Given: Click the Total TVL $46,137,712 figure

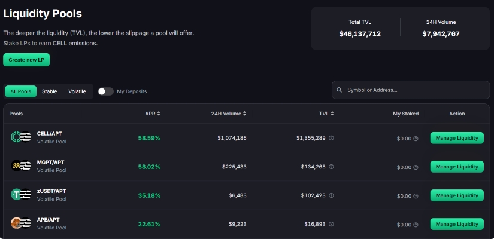Looking at the screenshot, I should tap(360, 33).
